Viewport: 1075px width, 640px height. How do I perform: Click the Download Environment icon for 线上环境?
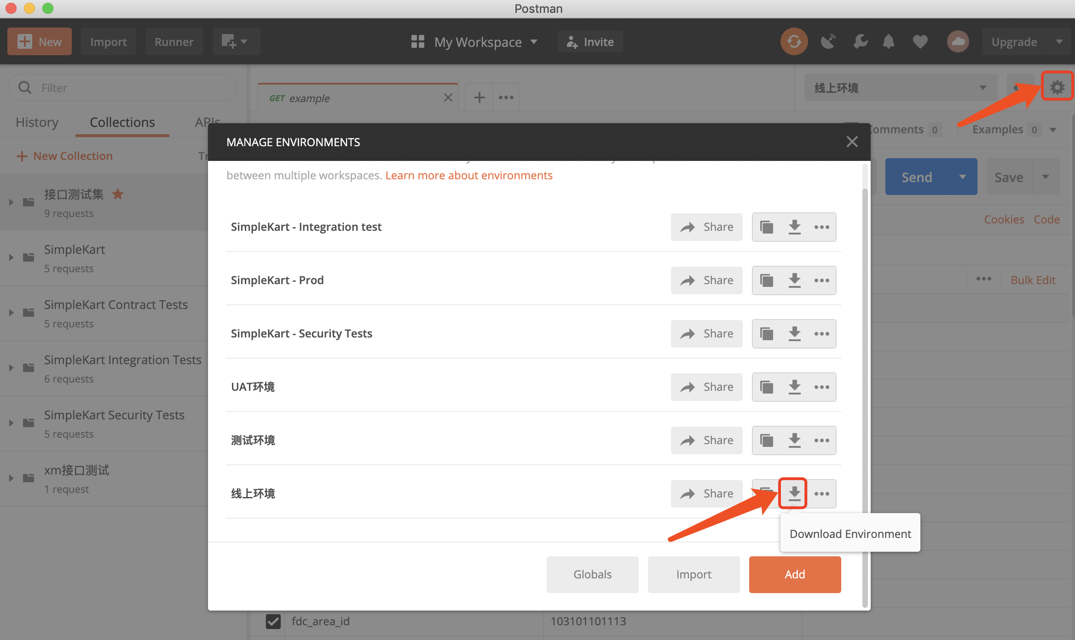(x=793, y=493)
